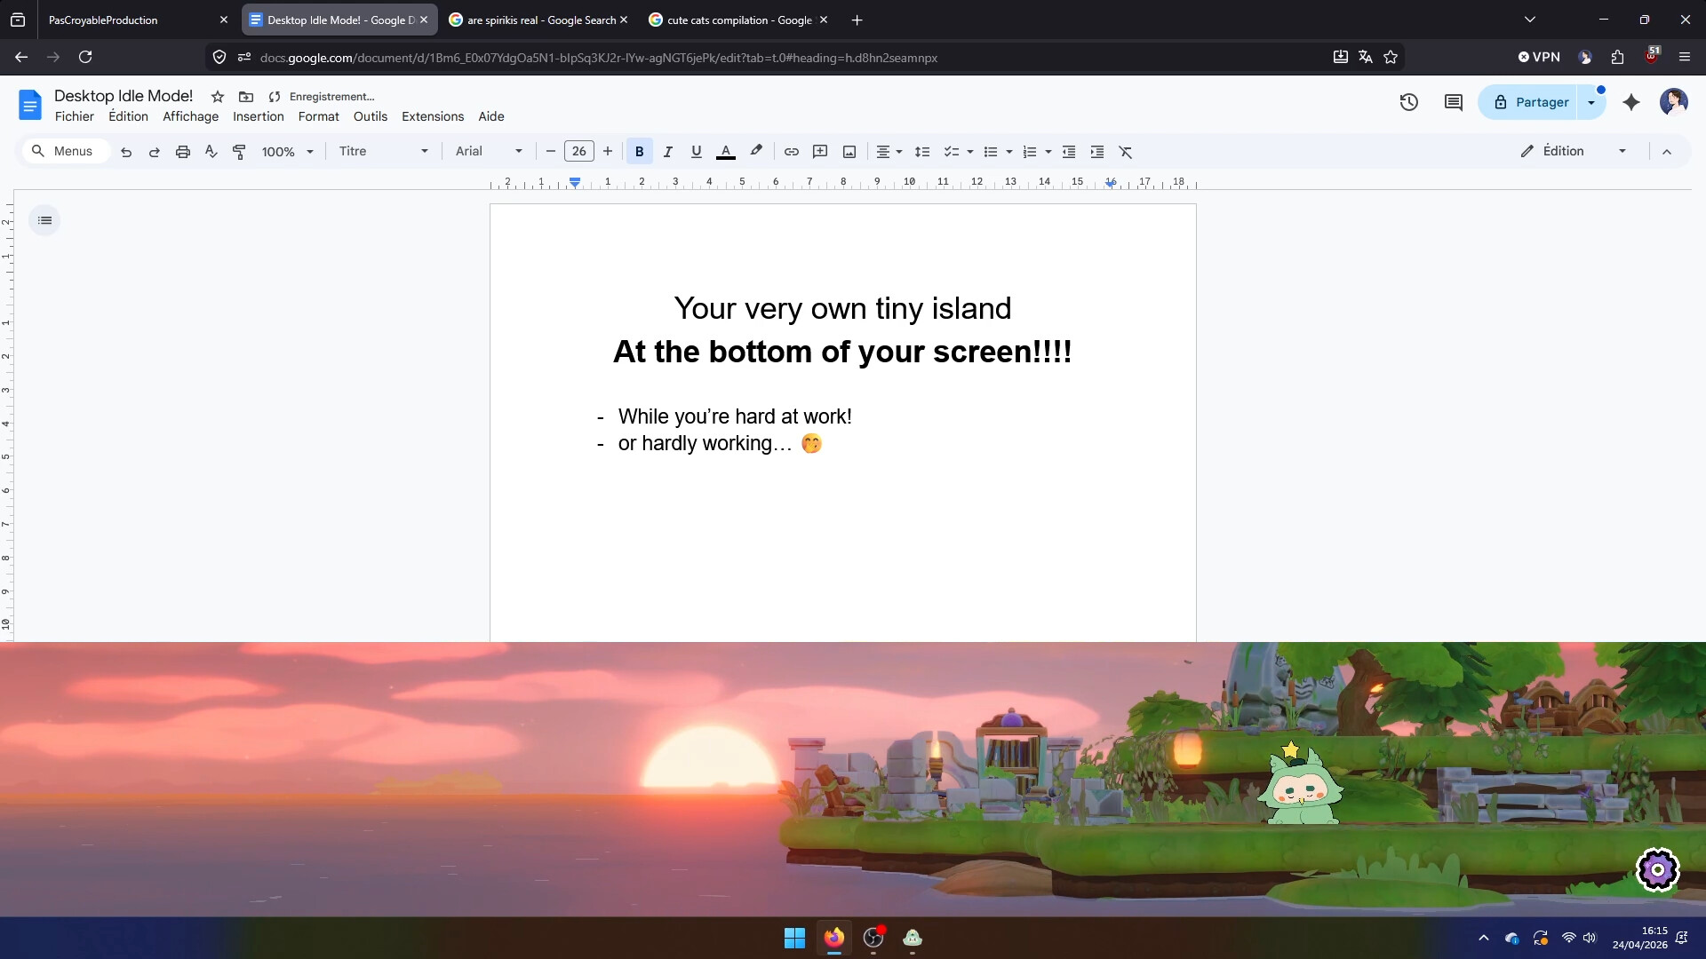Screen dimensions: 1706x959
Task: Clear formatting with the toolbar icon
Action: tap(1125, 152)
